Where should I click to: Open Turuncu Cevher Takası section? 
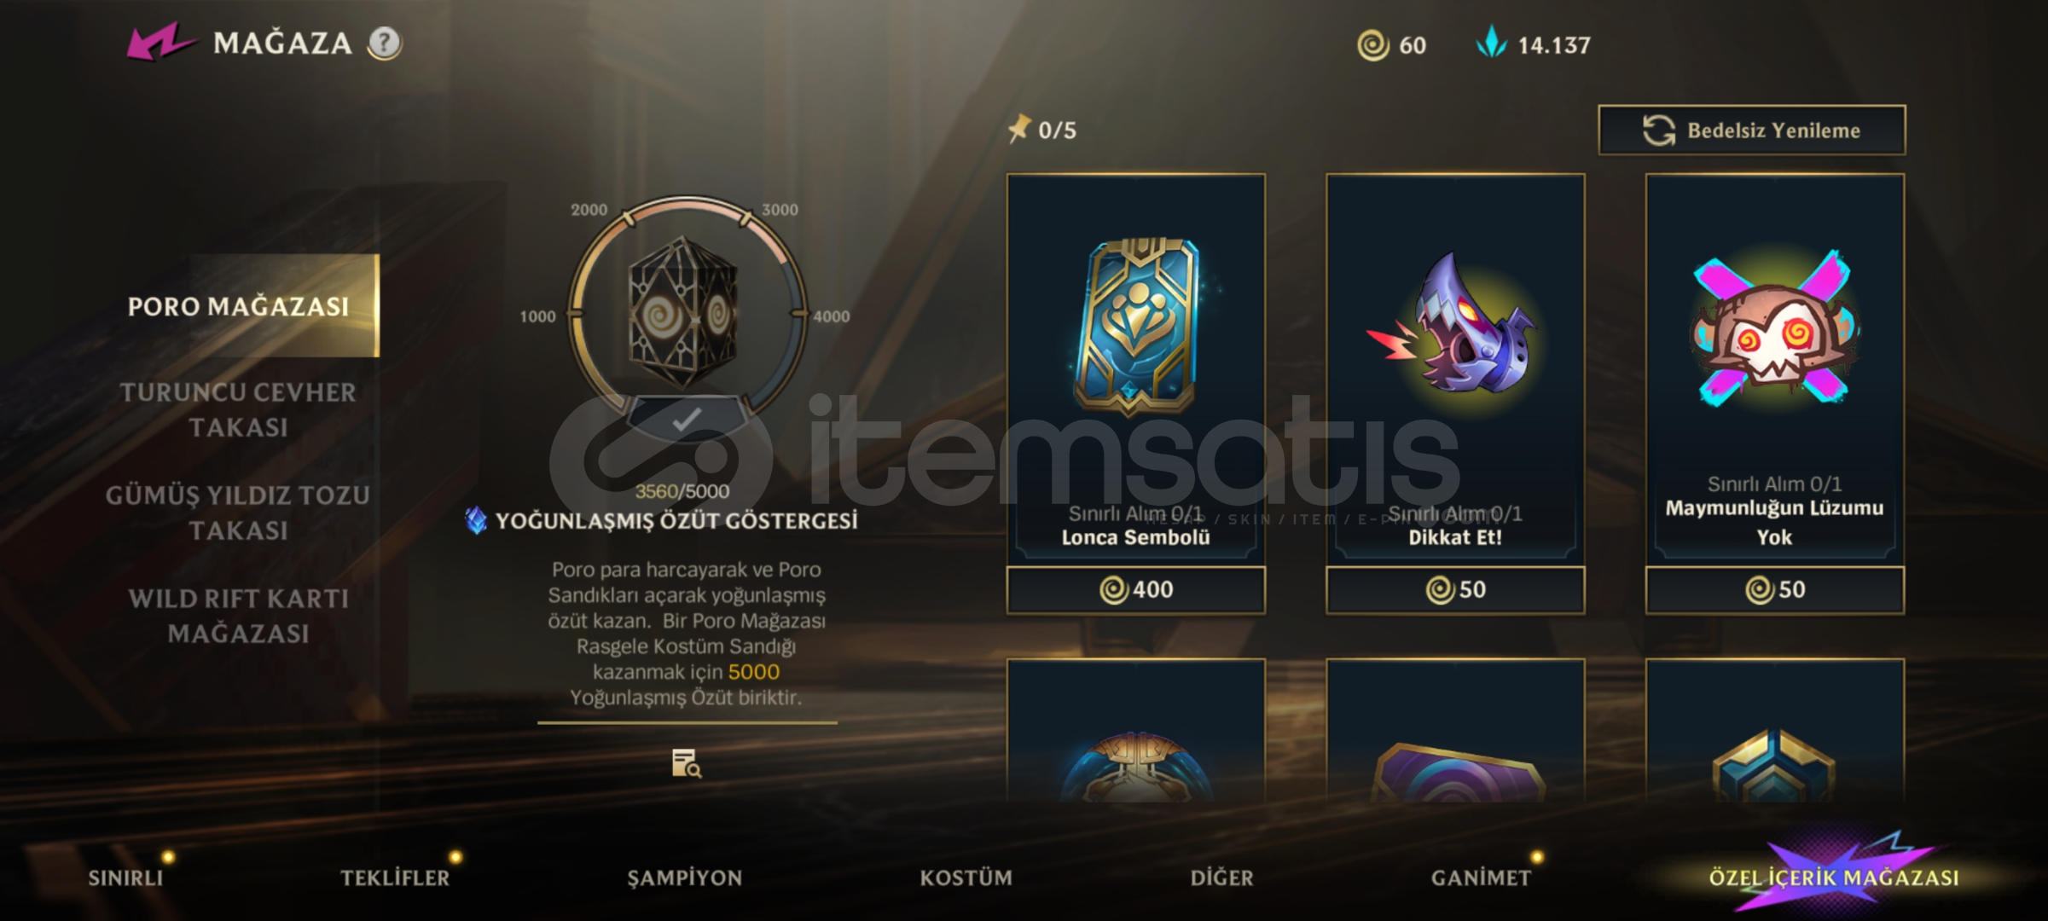click(x=238, y=409)
